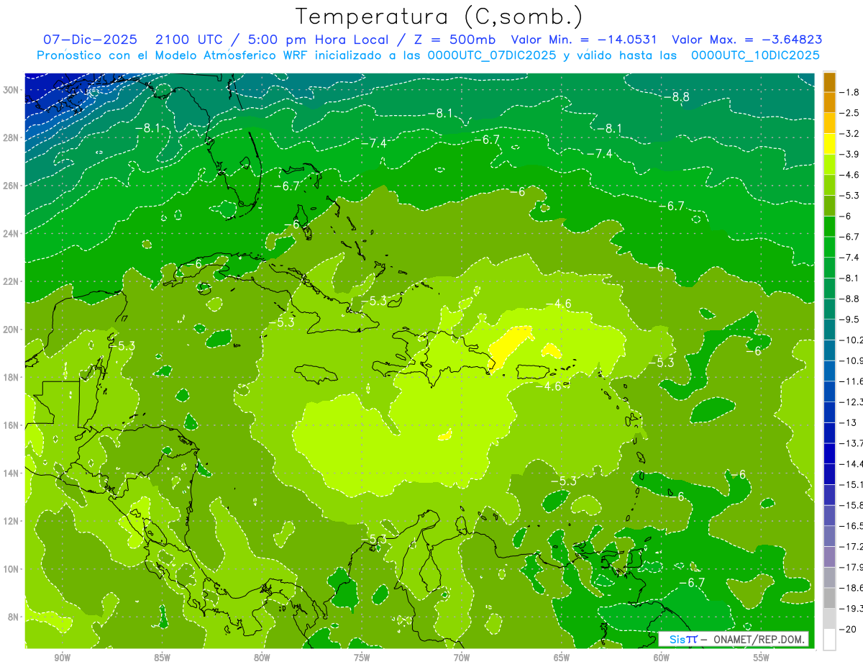Click the "-8.8" contour label on the map
This screenshot has height=667, width=863.
[x=677, y=97]
